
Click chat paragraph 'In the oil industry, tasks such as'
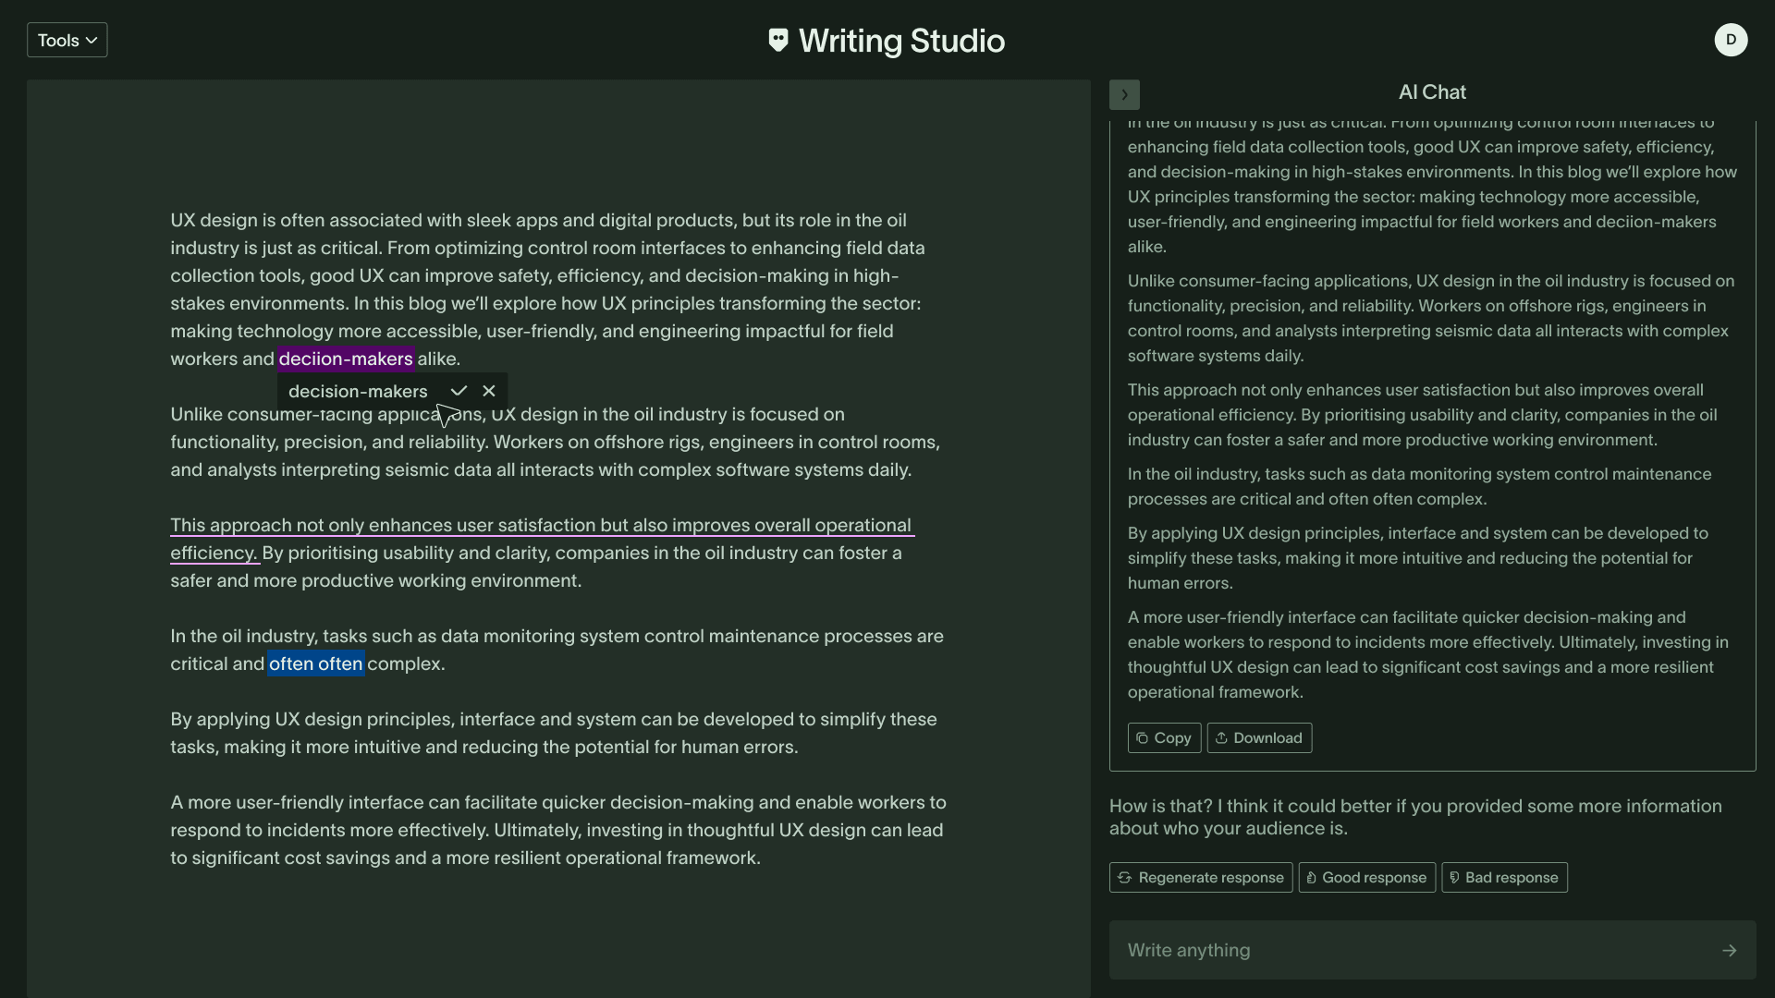(1419, 486)
